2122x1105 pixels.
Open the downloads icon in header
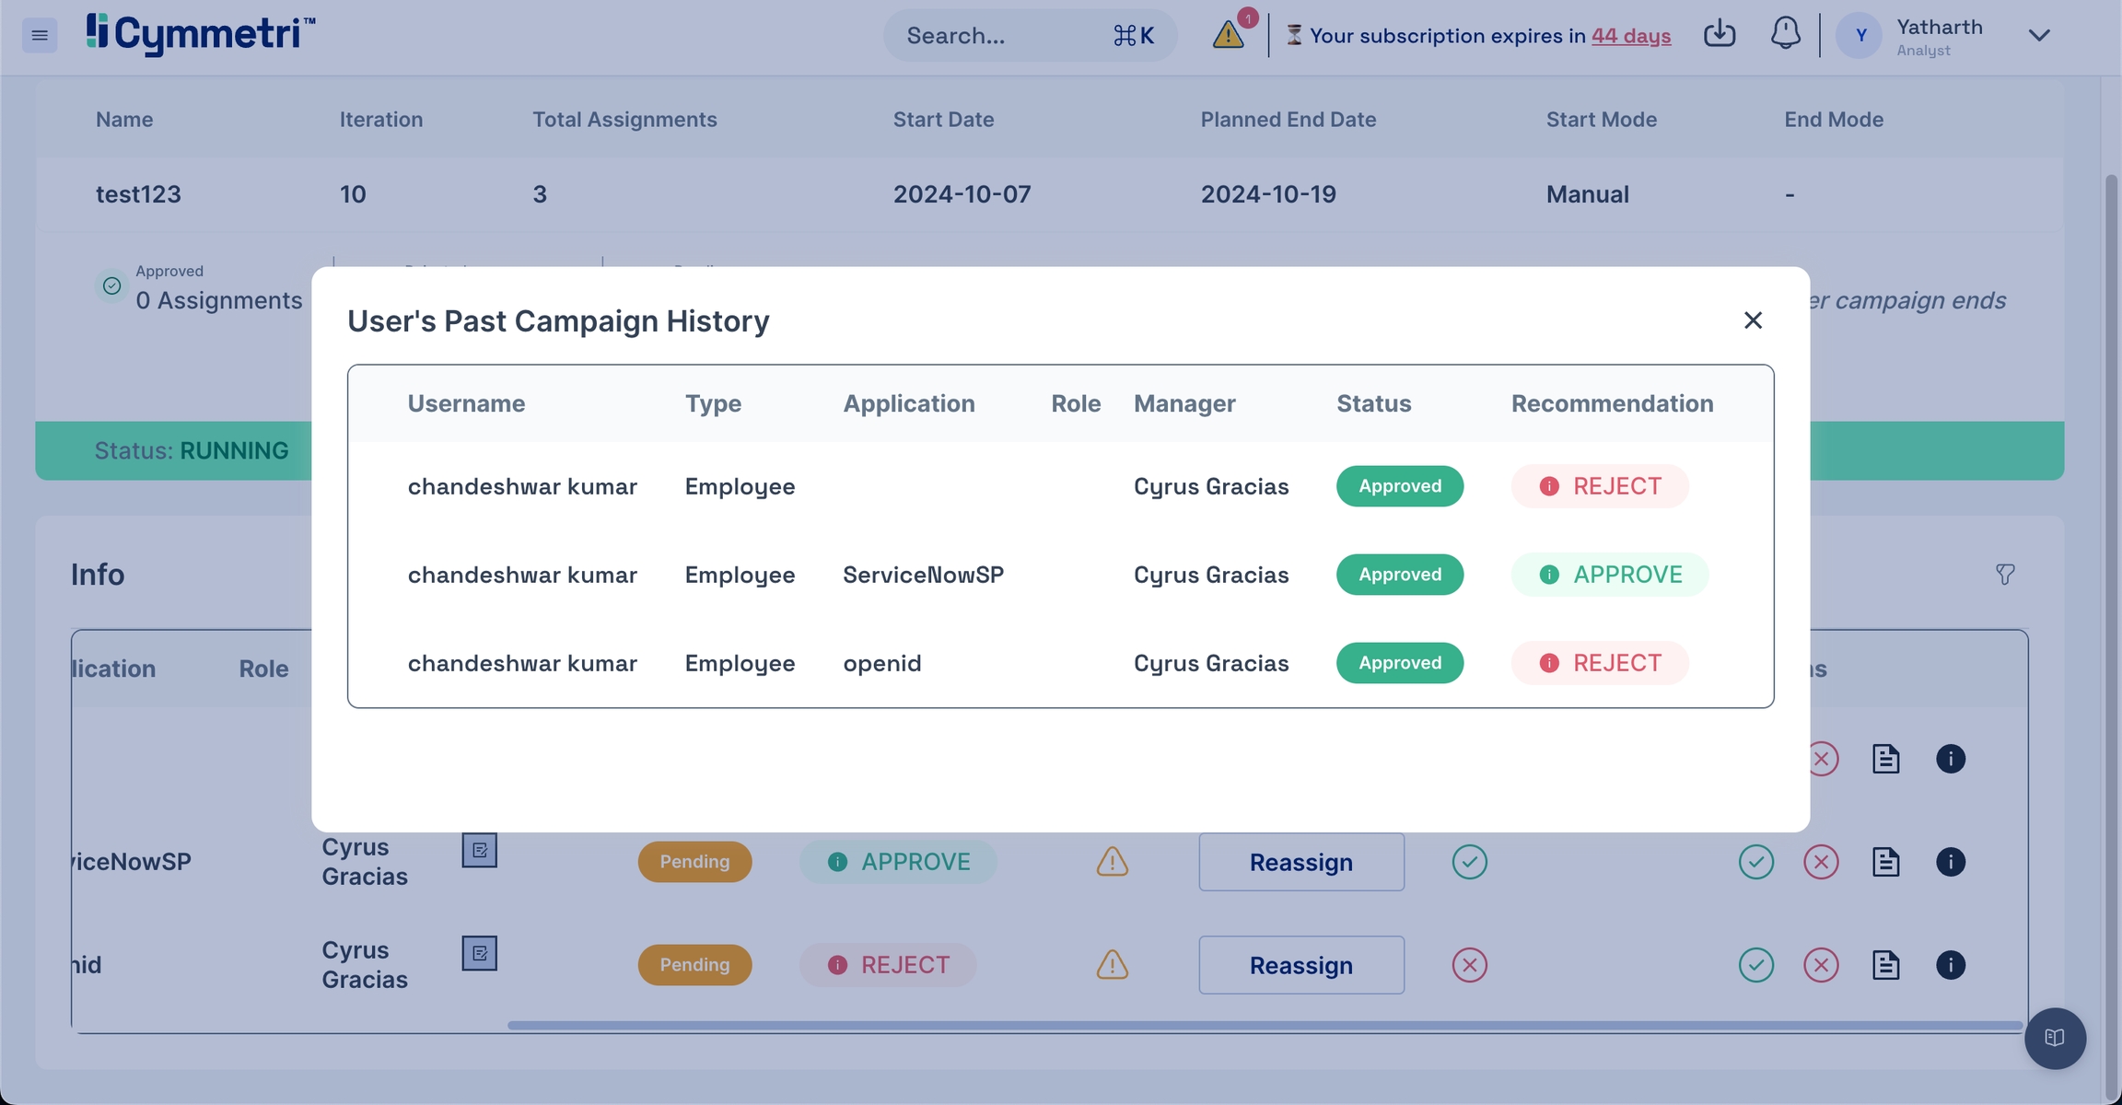(1719, 34)
